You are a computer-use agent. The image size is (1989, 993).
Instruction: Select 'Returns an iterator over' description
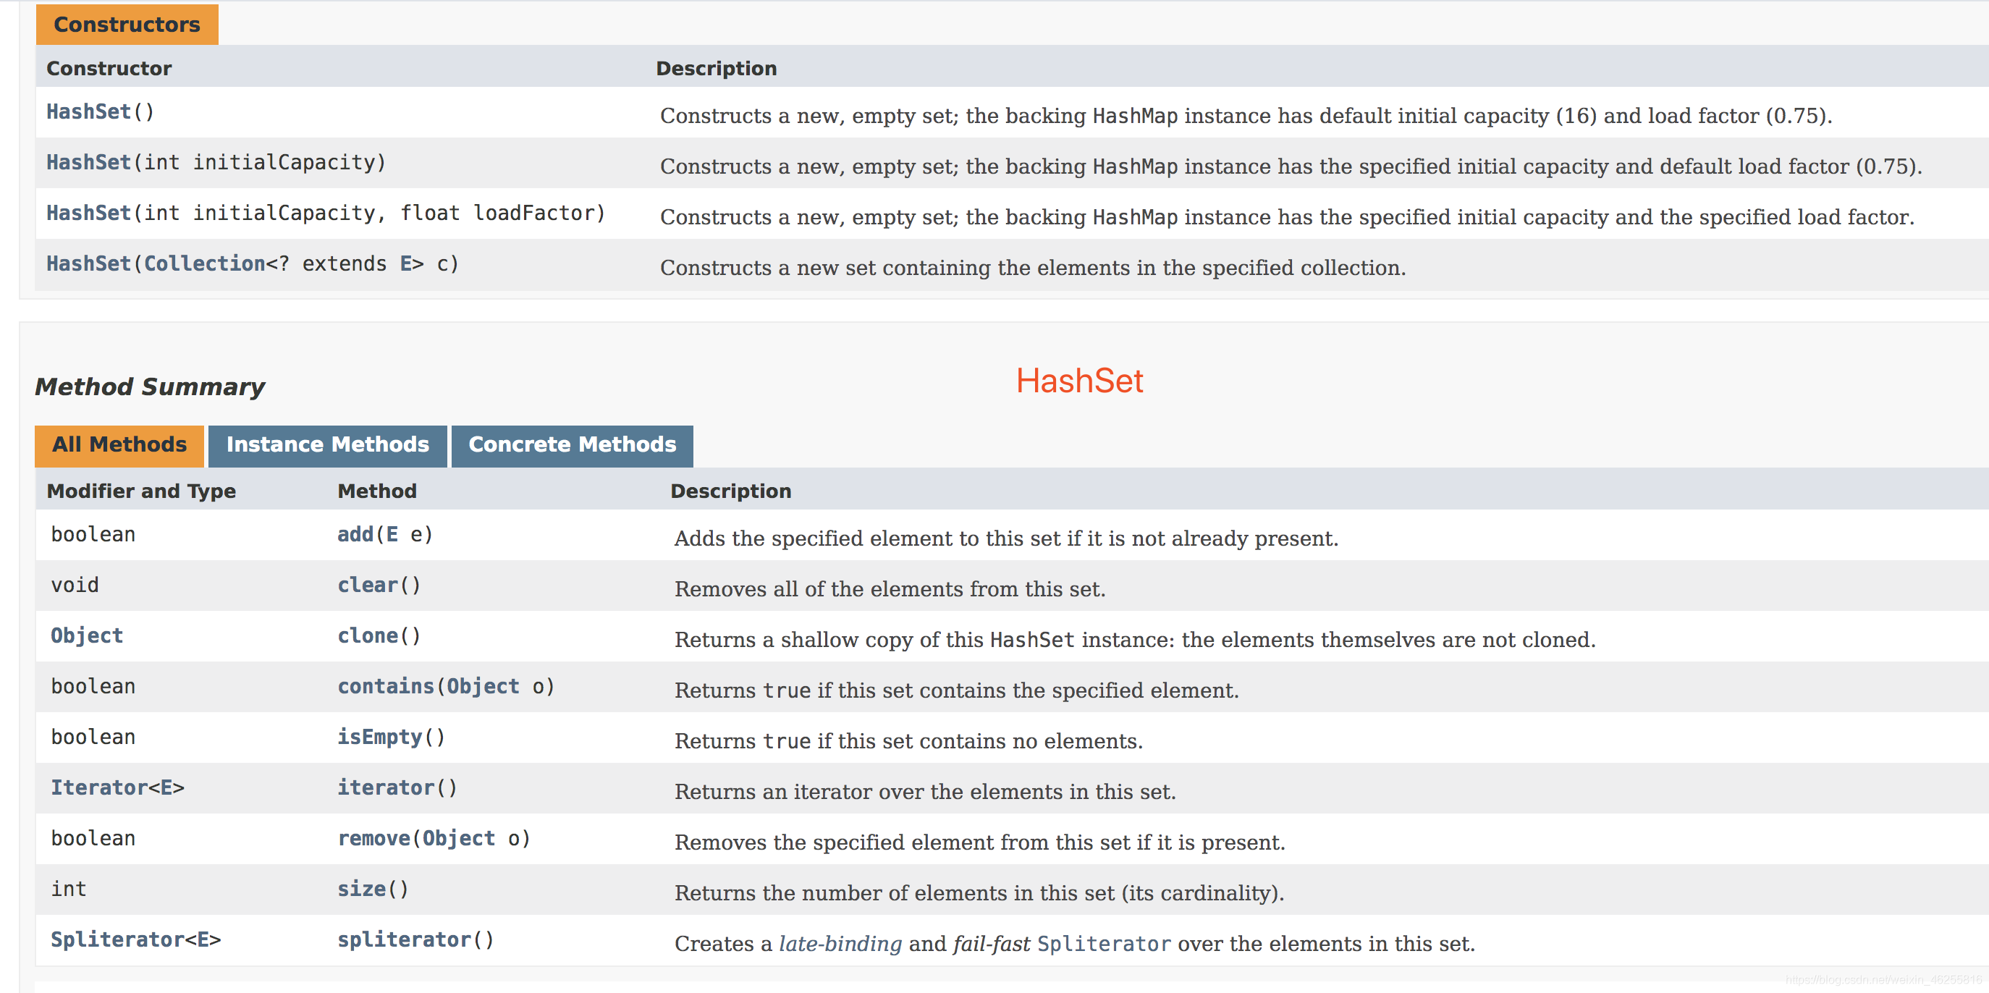[925, 793]
